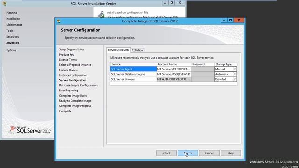Go to Feature Review step

coord(68,70)
